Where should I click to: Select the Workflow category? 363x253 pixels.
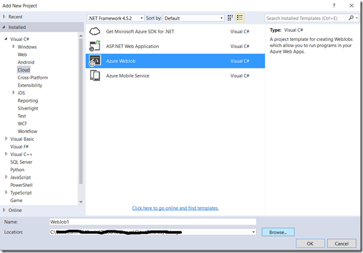pos(27,131)
